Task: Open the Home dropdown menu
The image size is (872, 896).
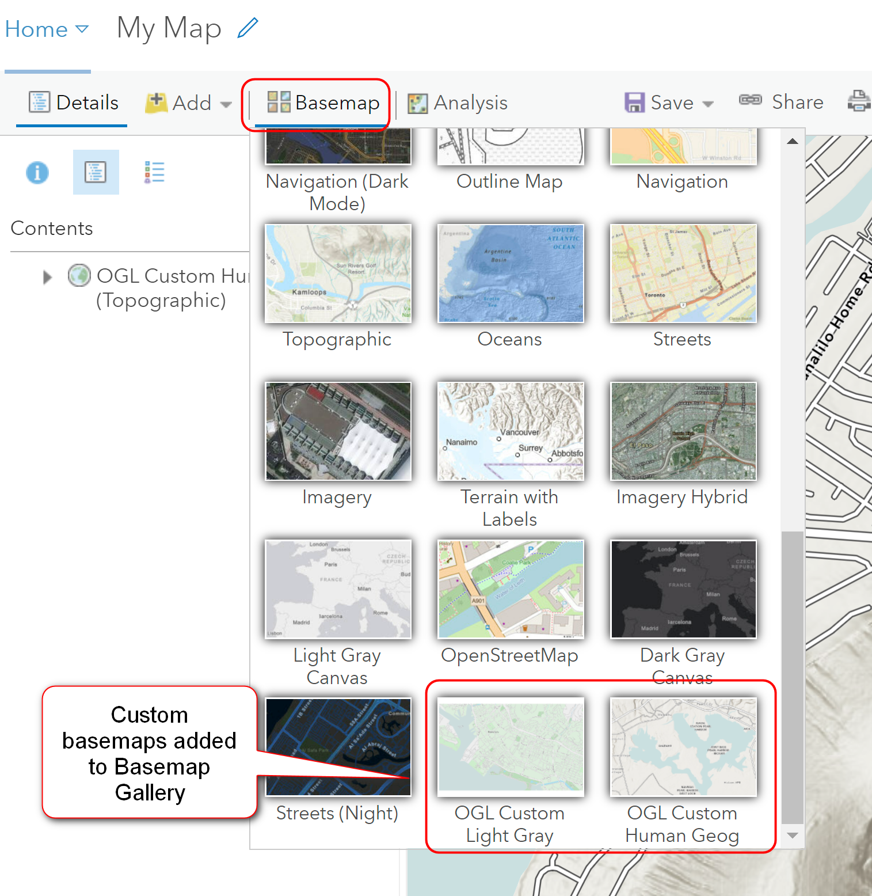Action: tap(47, 29)
